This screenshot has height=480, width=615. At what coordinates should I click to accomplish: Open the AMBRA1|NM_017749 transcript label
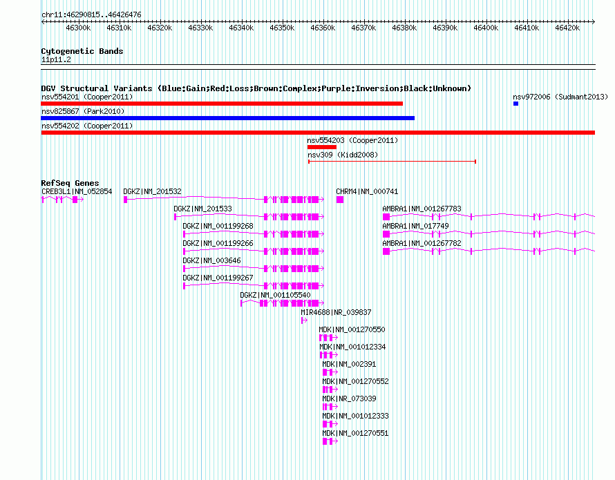click(x=415, y=226)
